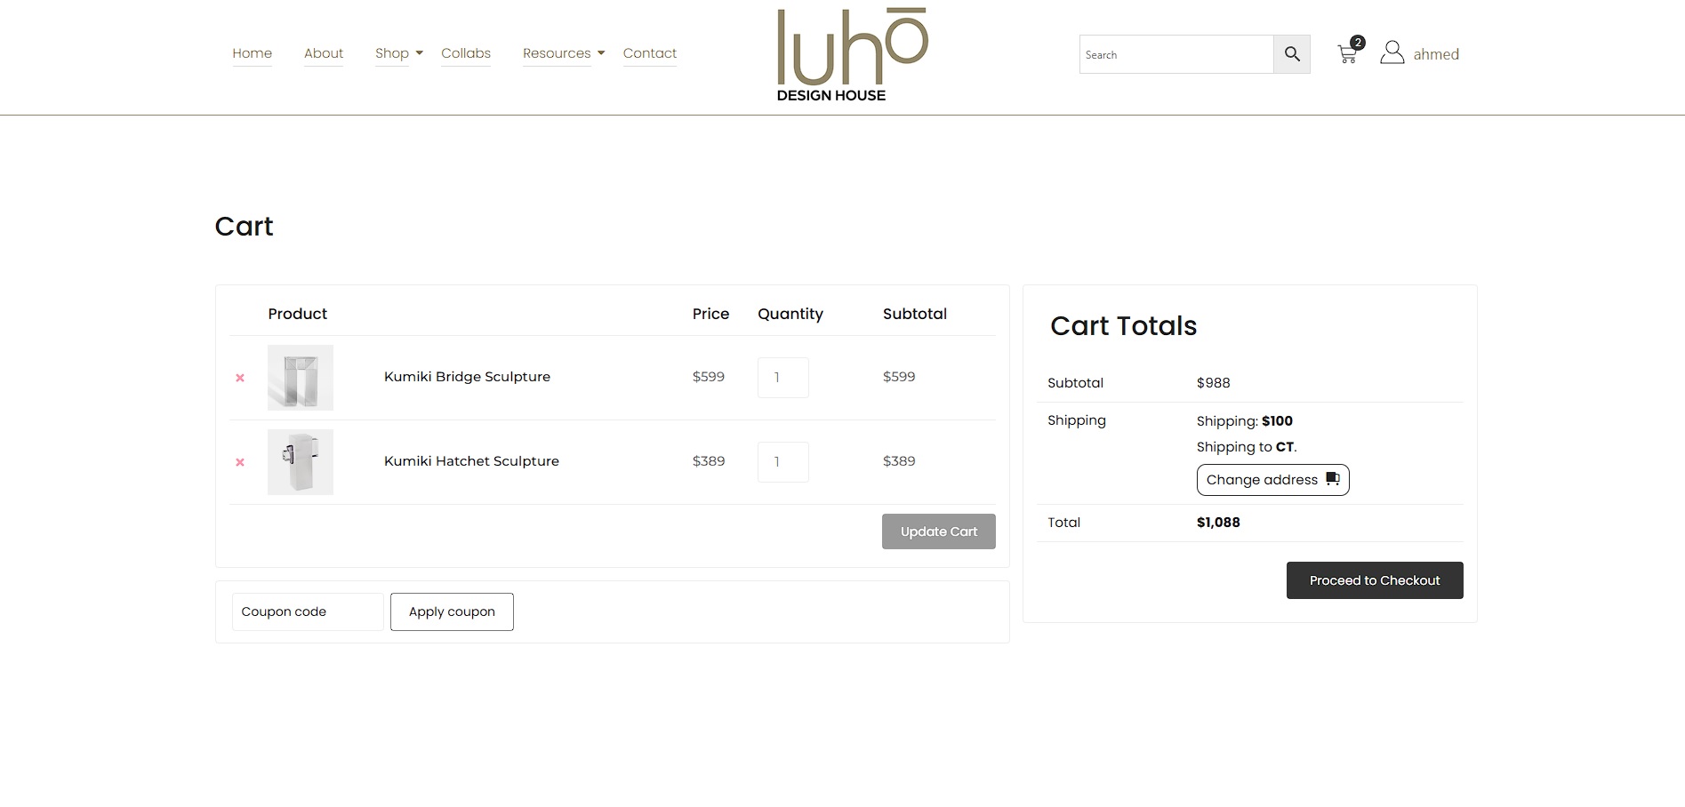Open the Resources menu item
This screenshot has width=1685, height=807.
[557, 53]
